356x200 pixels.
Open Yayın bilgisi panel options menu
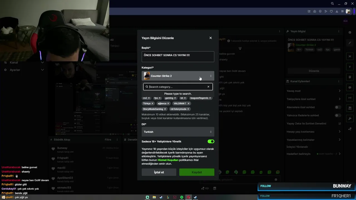339,31
